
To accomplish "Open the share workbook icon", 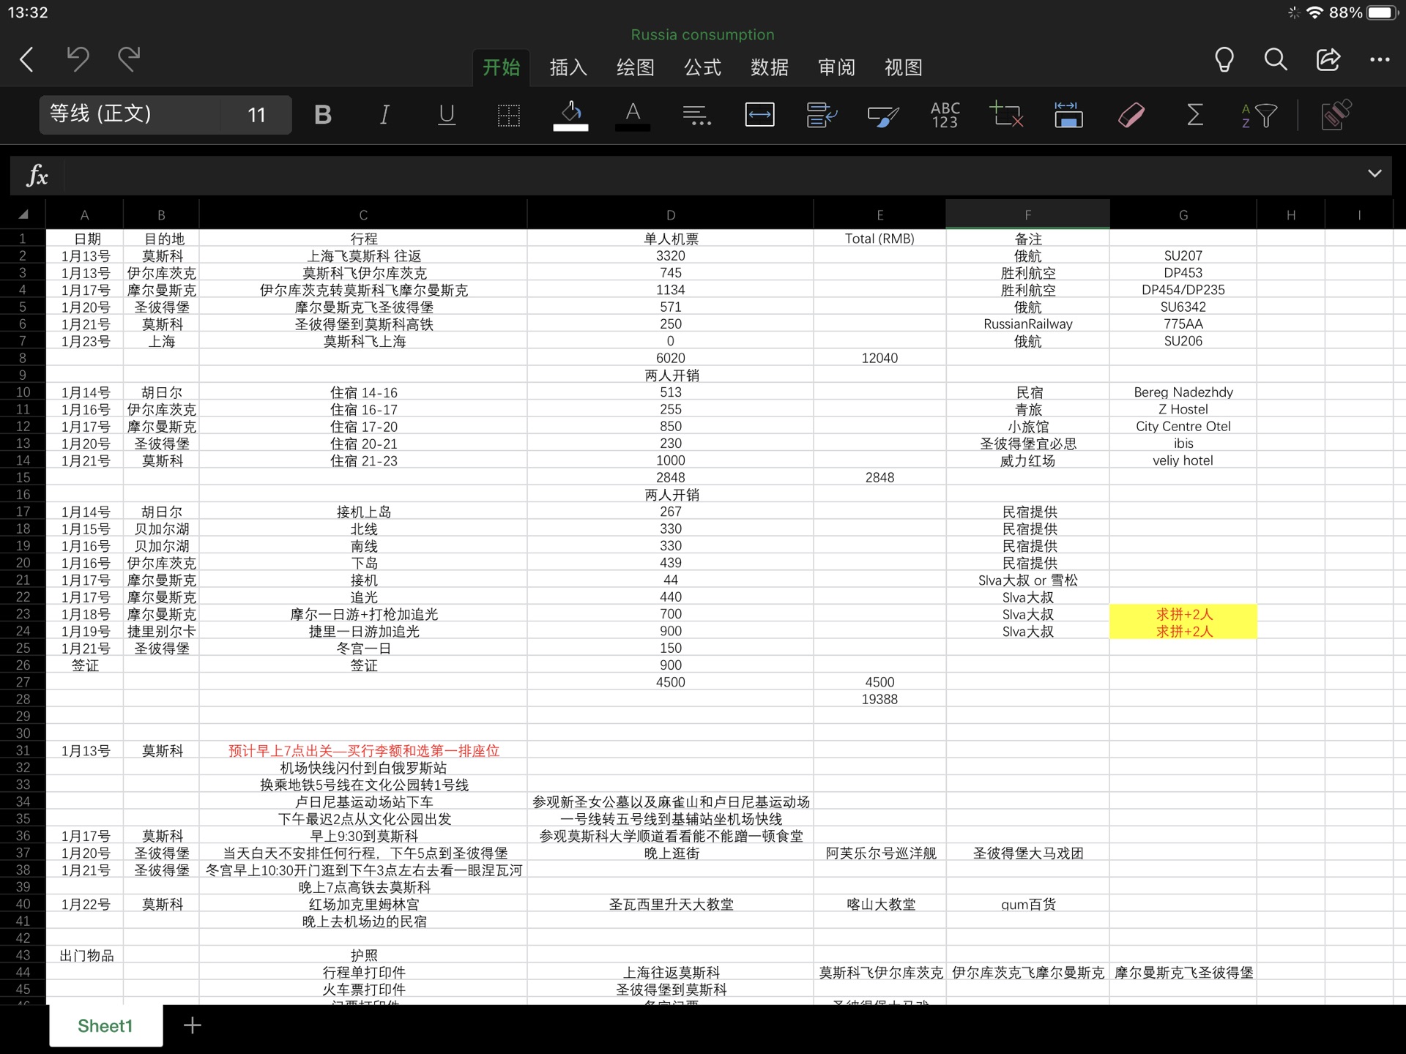I will [1328, 59].
